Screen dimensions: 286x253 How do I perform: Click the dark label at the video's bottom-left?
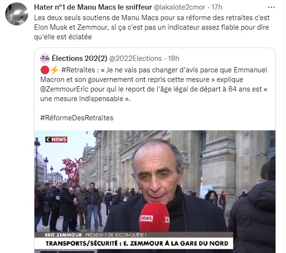click(x=67, y=252)
